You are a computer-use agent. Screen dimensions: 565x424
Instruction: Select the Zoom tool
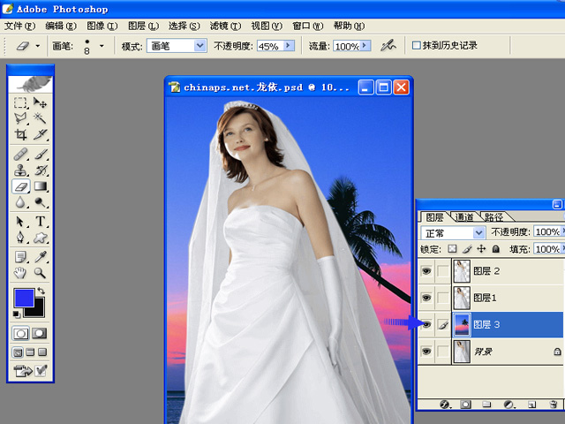40,273
